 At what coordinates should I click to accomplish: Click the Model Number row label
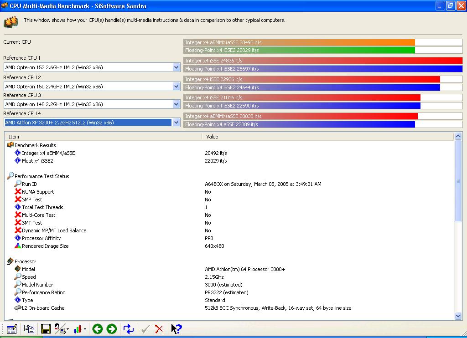[37, 284]
